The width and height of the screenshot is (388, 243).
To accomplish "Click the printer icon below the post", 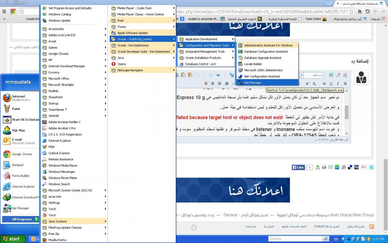I will click(x=324, y=167).
